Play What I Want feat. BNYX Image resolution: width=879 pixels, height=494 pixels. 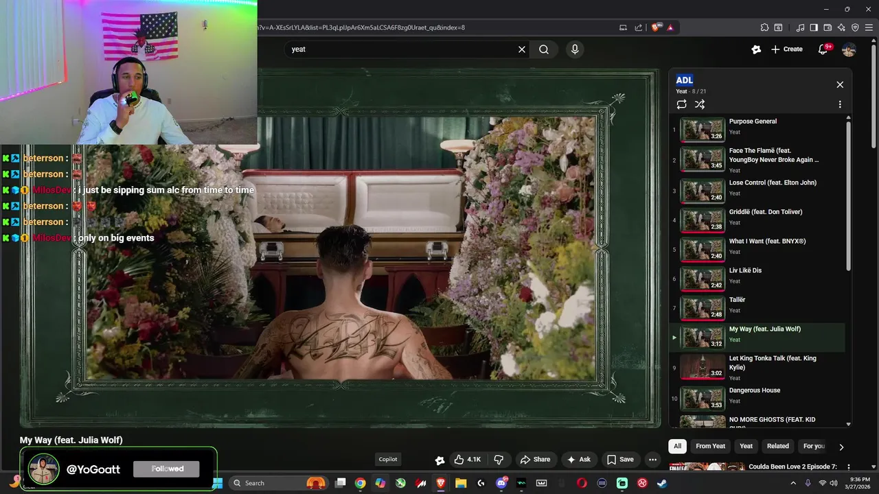[757, 249]
